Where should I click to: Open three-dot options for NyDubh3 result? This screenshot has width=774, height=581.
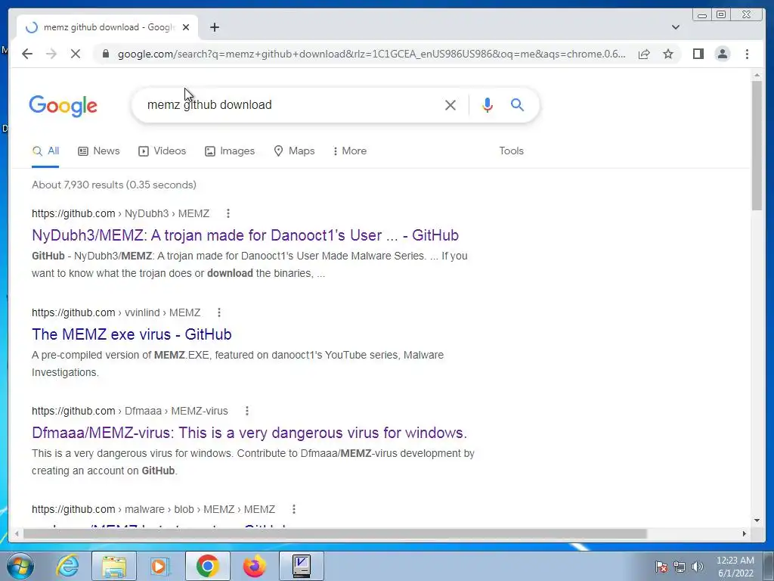pyautogui.click(x=228, y=213)
